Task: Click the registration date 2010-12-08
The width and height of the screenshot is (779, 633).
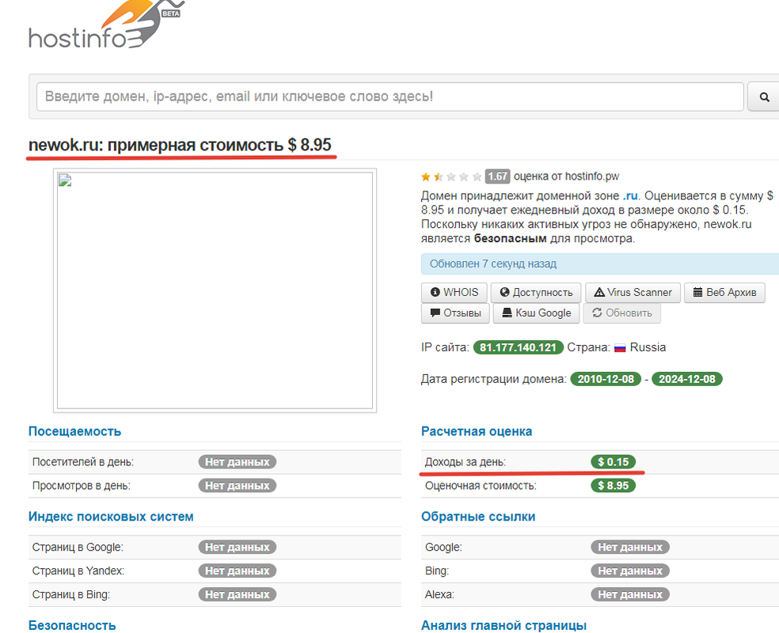Action: pos(606,379)
